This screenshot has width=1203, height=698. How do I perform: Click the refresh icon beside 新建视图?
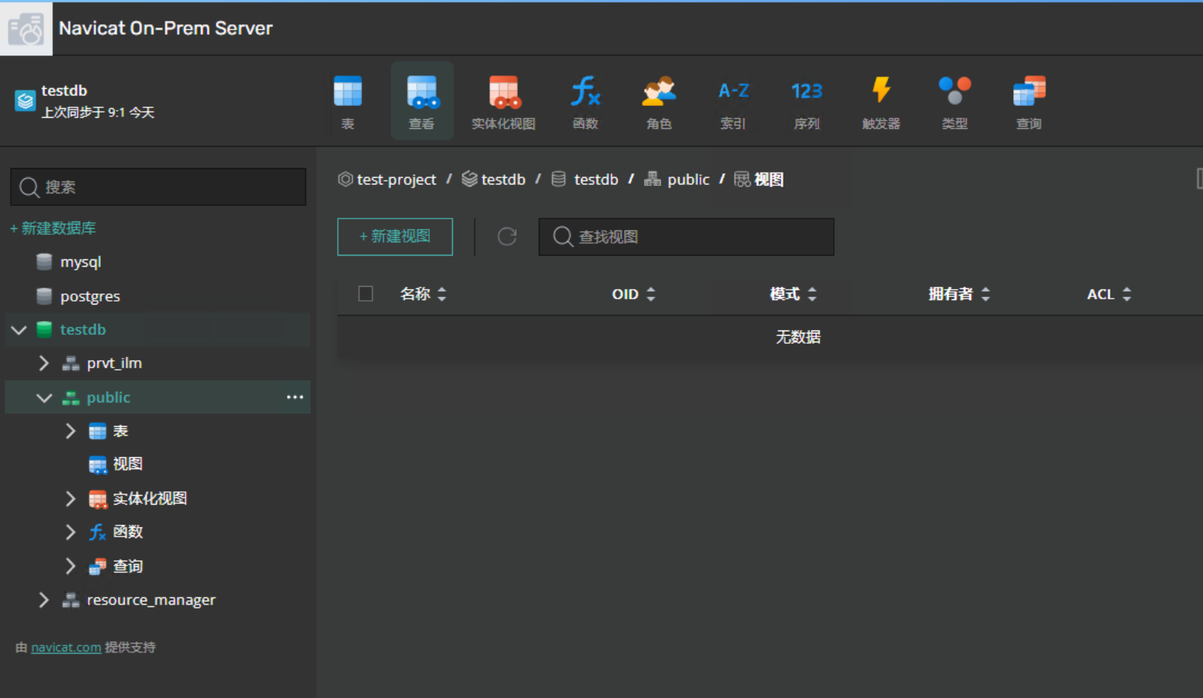[x=507, y=236]
